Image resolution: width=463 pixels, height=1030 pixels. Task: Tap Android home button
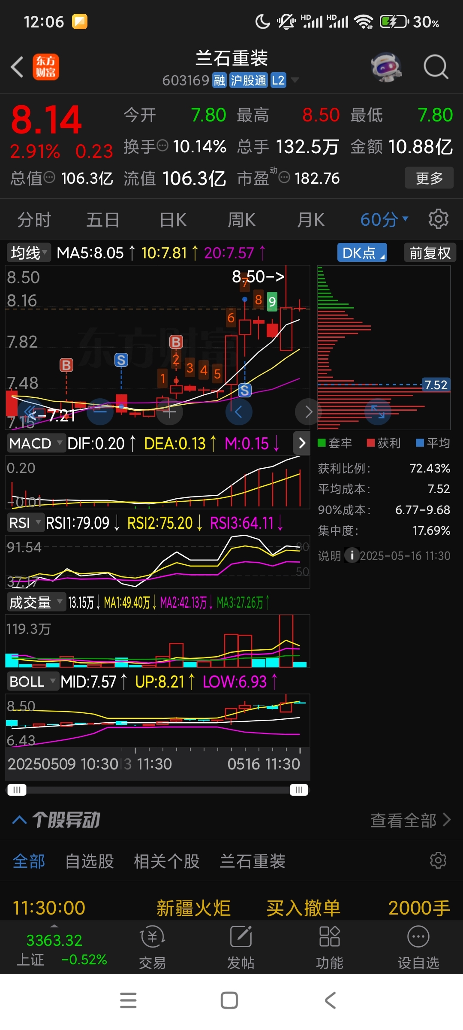pos(229,1000)
